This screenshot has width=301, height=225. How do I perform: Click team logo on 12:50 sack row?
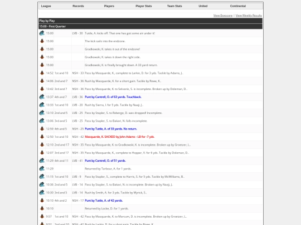(42, 137)
